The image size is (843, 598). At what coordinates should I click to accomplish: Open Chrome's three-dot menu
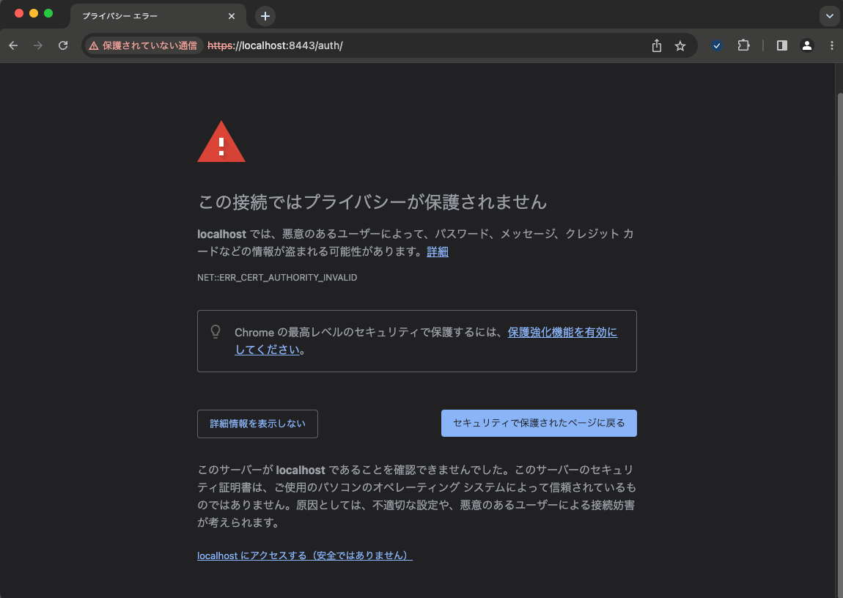832,45
